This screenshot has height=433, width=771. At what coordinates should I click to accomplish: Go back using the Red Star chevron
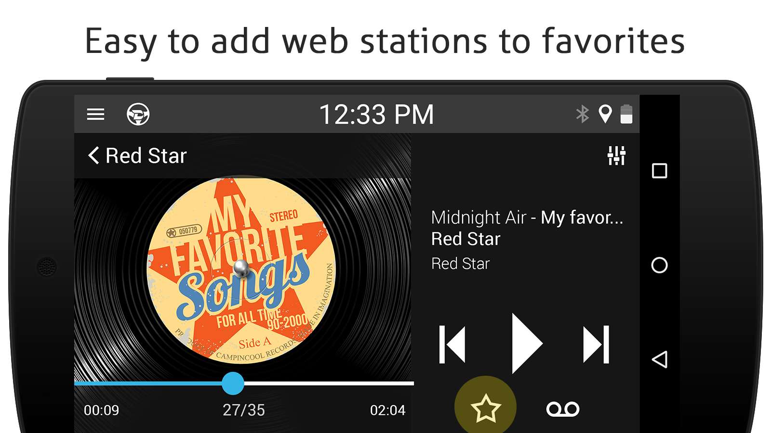coord(94,155)
